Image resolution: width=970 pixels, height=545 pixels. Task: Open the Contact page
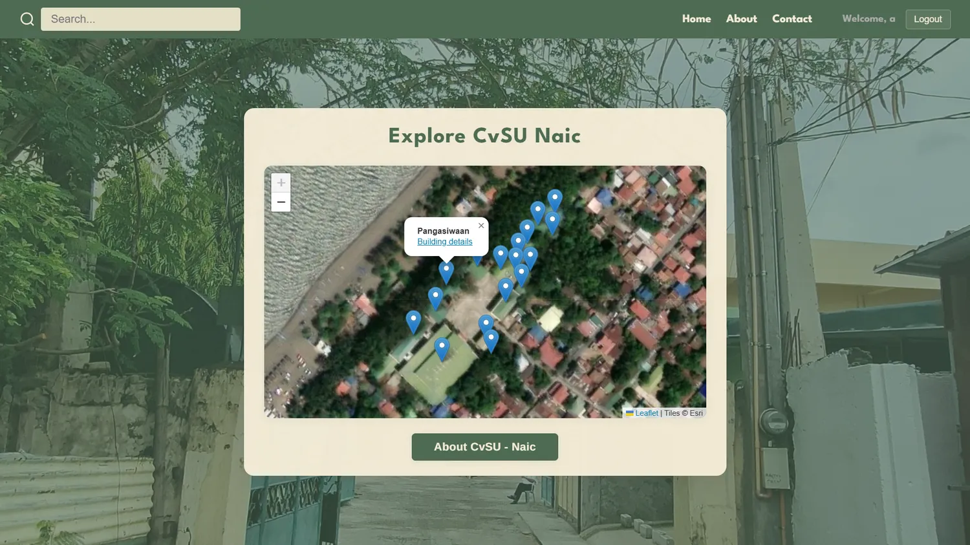792,19
